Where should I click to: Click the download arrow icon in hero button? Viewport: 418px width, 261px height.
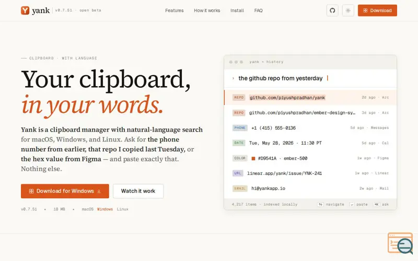click(x=99, y=191)
